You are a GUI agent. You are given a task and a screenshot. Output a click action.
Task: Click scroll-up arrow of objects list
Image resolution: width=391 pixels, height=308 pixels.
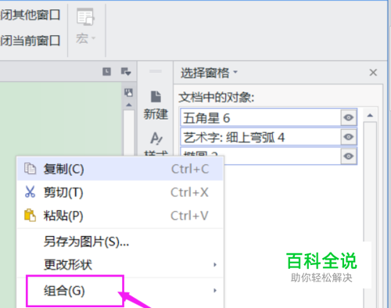click(x=370, y=115)
